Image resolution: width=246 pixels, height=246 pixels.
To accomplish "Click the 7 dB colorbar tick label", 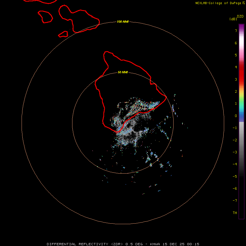I will 236,31.
